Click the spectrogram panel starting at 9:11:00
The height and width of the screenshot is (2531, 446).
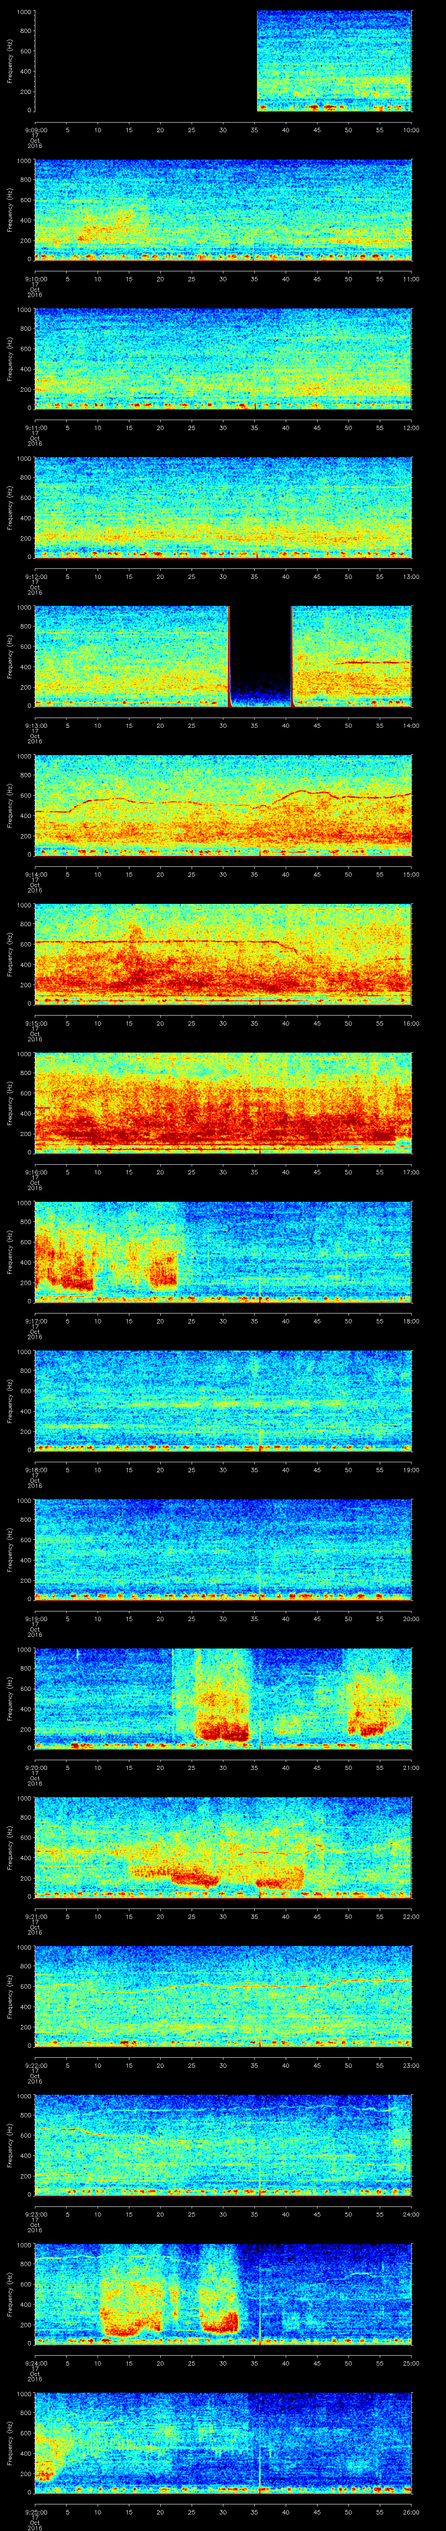[x=223, y=359]
